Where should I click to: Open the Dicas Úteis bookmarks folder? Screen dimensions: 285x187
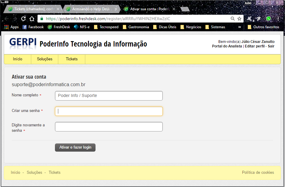pyautogui.click(x=165, y=27)
